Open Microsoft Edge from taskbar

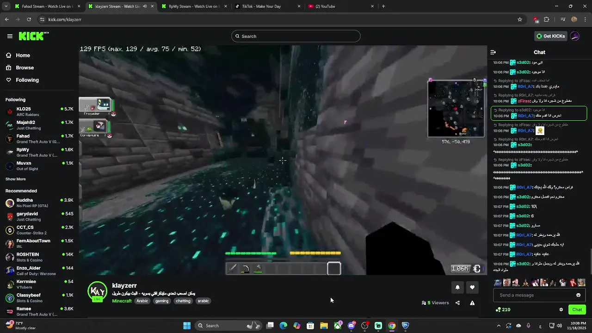283,326
